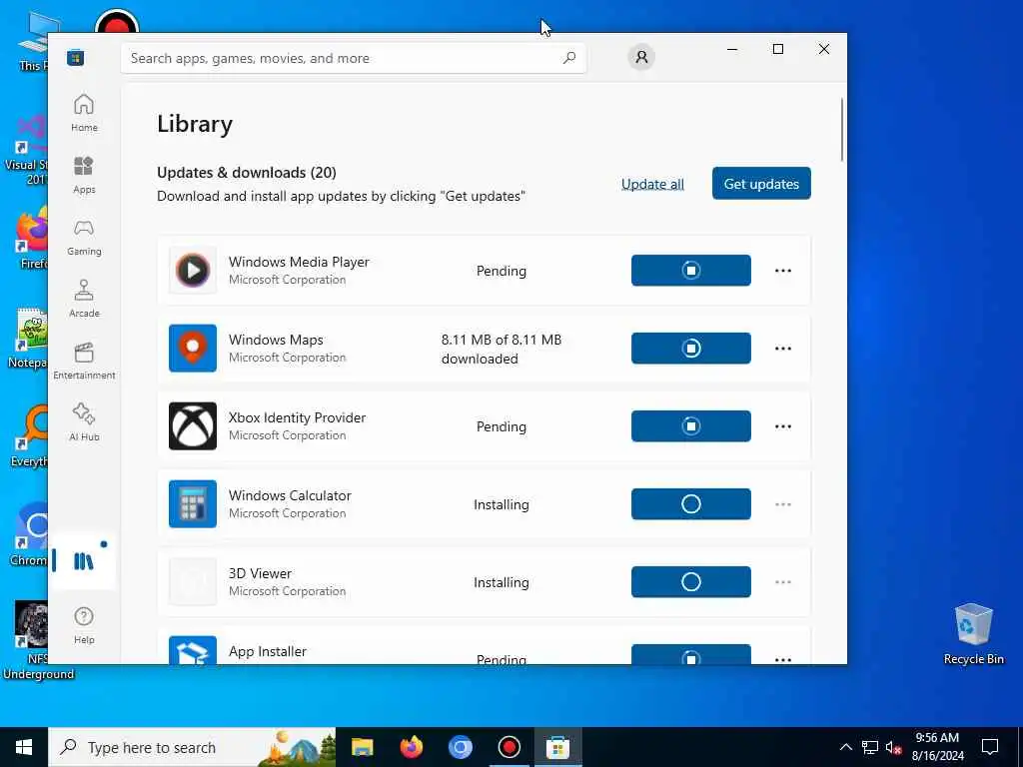Open the Arcade section

84,299
